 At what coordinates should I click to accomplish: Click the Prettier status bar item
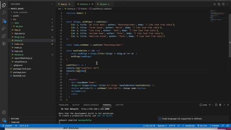click(x=214, y=126)
